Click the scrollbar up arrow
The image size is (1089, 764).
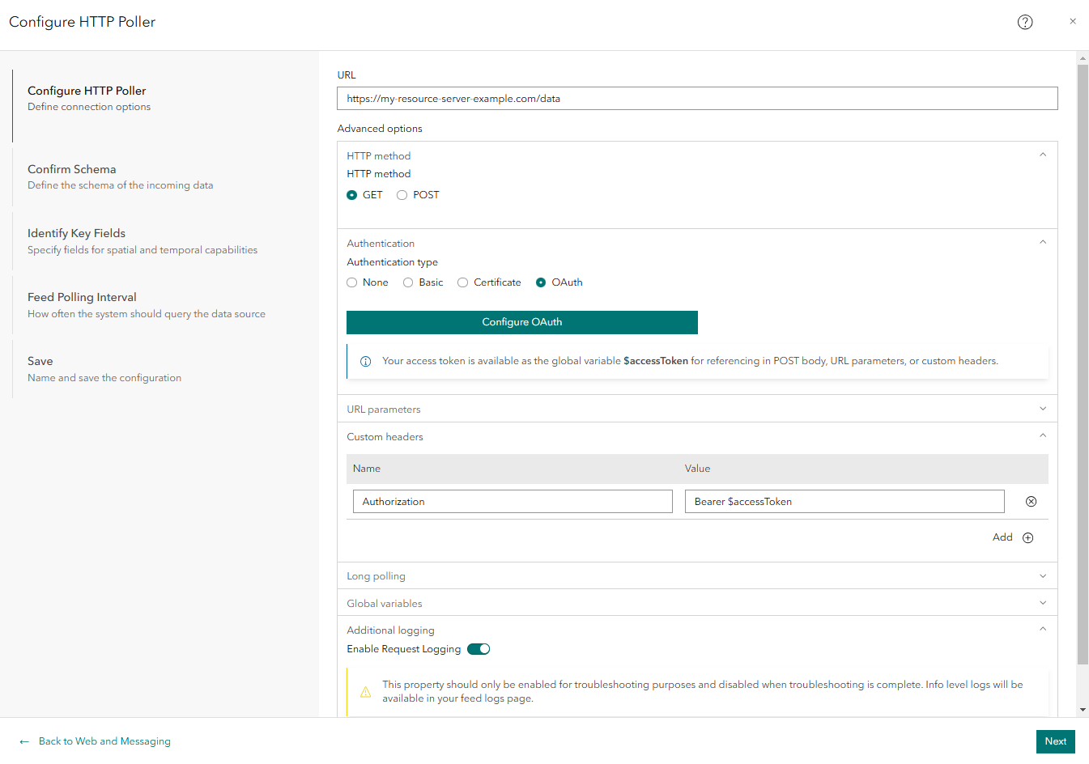(1082, 57)
